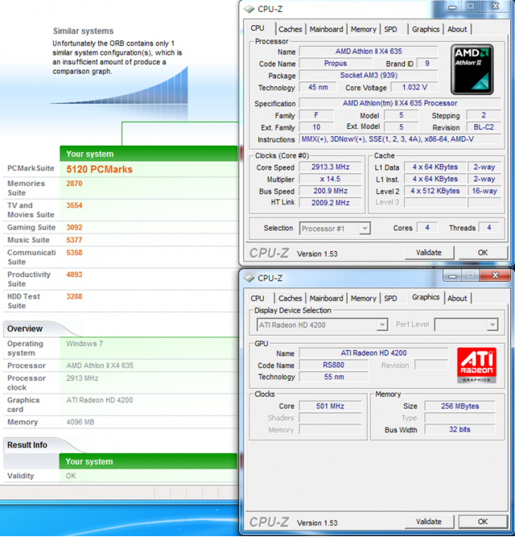The height and width of the screenshot is (537, 515).
Task: Select CPU tab in lower CPU-Z window
Action: (x=257, y=299)
